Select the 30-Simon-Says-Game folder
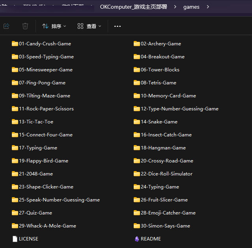 coord(165,226)
